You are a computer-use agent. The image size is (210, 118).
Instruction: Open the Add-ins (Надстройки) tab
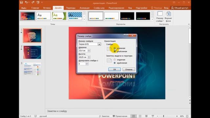141,8
